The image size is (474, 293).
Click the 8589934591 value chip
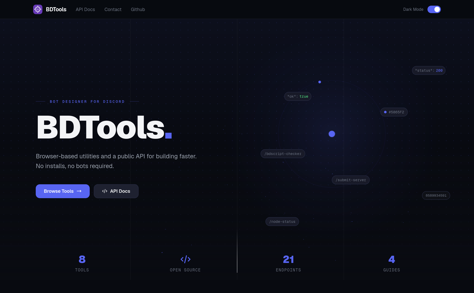point(436,195)
